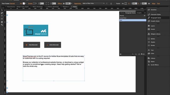Click the MuseThemes.com underlined text
Viewport: 170px width, 95px height.
click(x=29, y=56)
